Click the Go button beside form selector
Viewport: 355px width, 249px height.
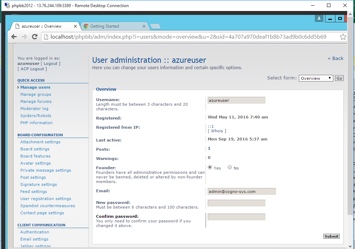(339, 78)
